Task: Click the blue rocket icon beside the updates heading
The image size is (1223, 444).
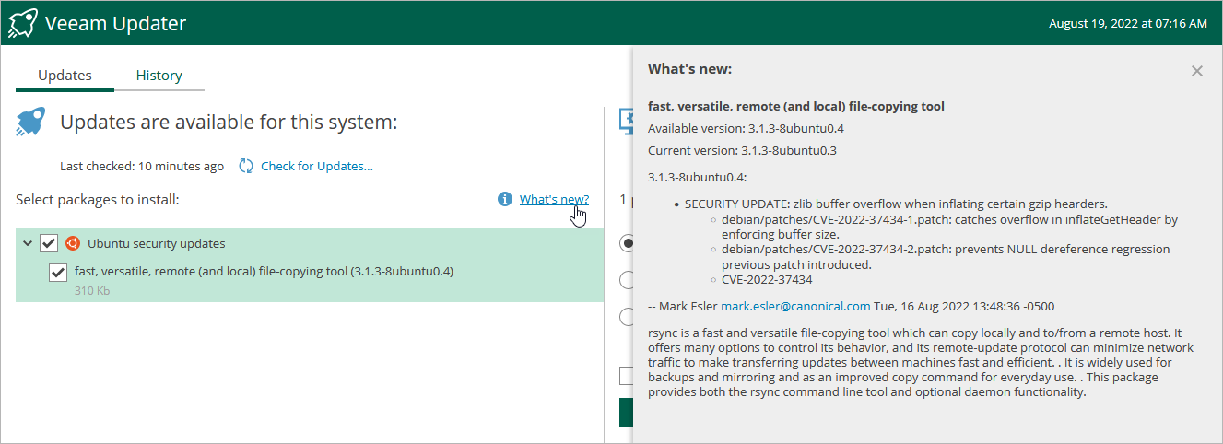Action: 30,122
